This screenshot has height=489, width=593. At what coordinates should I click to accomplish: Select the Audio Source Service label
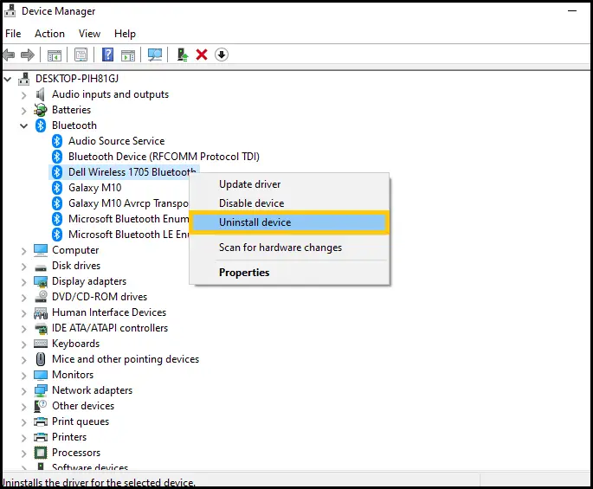pyautogui.click(x=117, y=141)
